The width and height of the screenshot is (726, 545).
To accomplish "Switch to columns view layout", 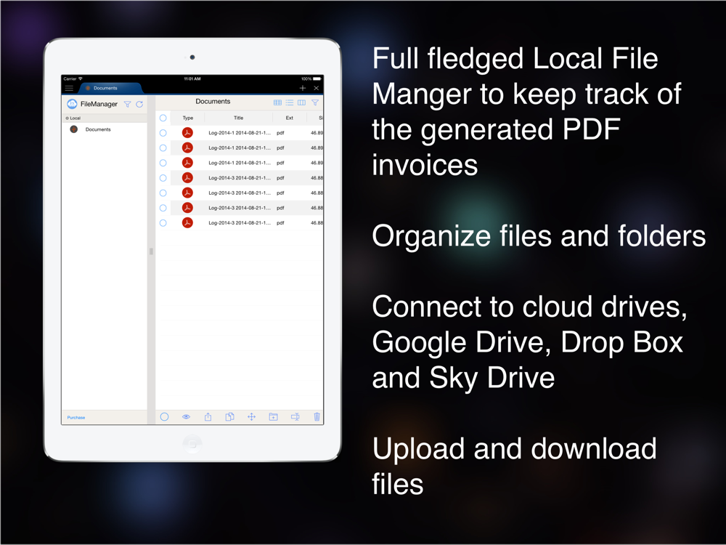I will coord(301,102).
